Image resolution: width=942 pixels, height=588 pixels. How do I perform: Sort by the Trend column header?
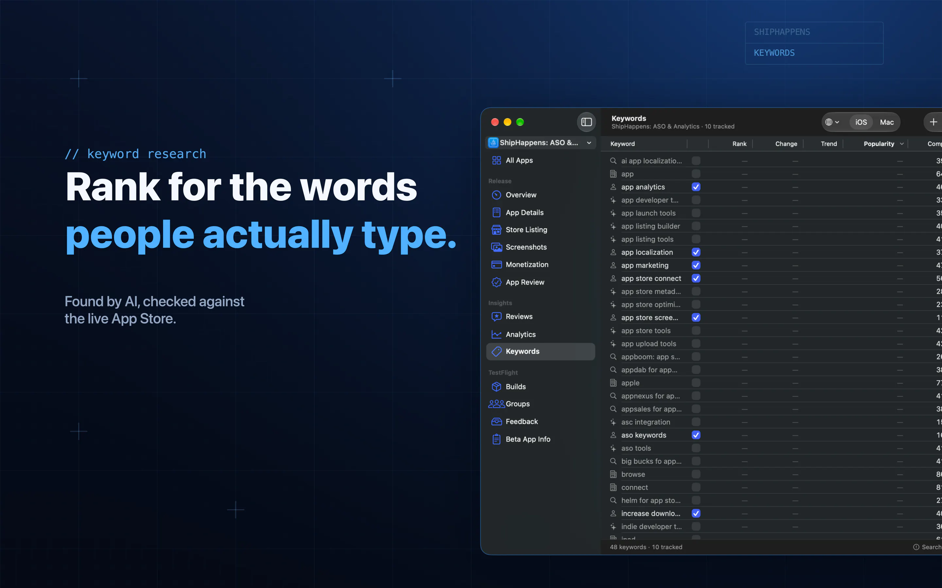(829, 144)
